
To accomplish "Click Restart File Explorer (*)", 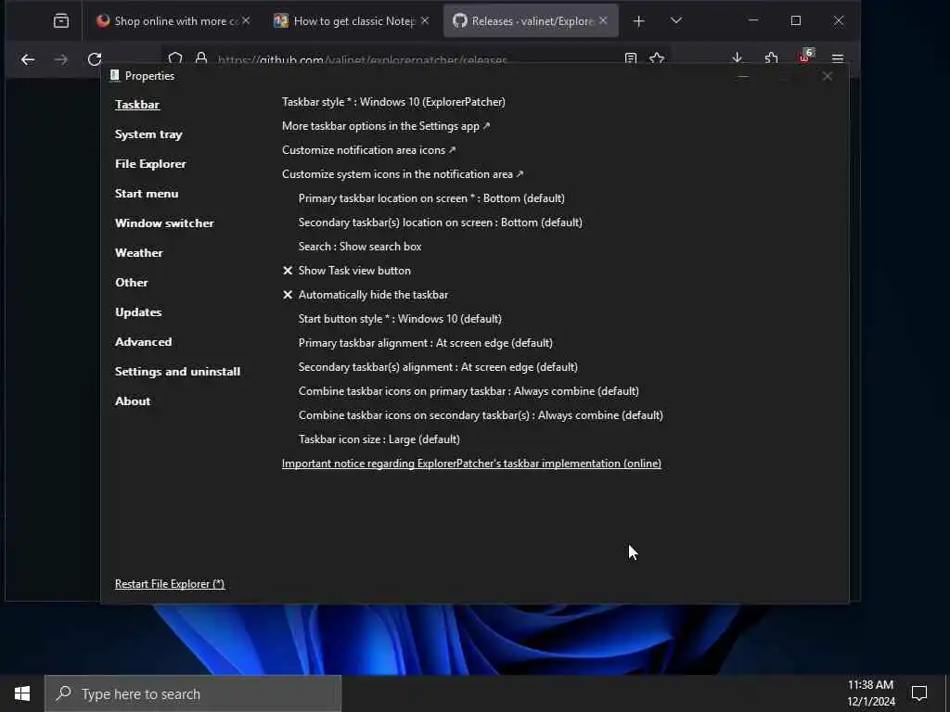I will [x=170, y=584].
